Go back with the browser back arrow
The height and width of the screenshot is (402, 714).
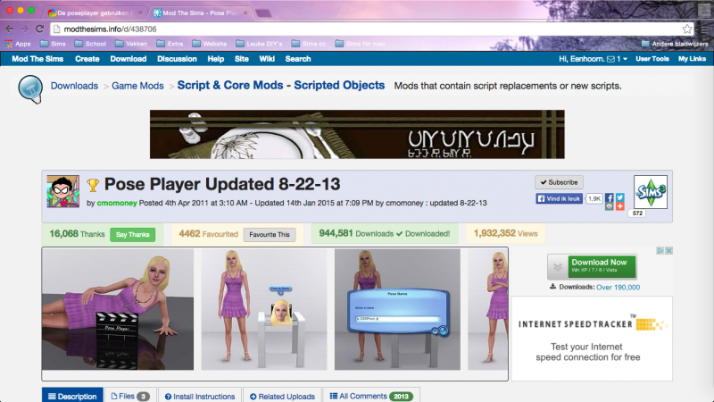pos(9,29)
